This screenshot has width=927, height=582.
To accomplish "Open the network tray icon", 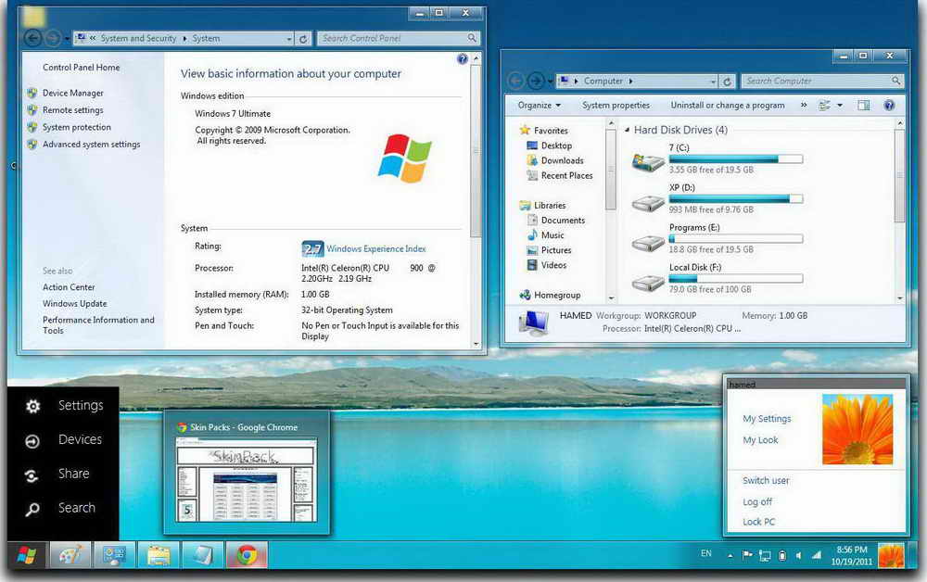I will point(817,555).
